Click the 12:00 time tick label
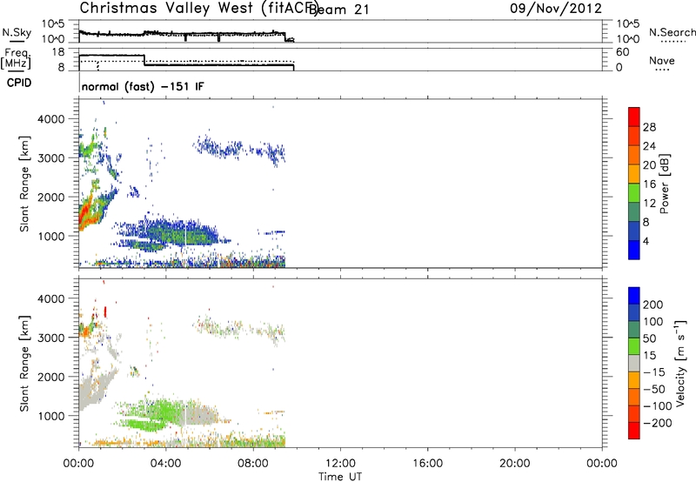696x482 pixels. (340, 464)
